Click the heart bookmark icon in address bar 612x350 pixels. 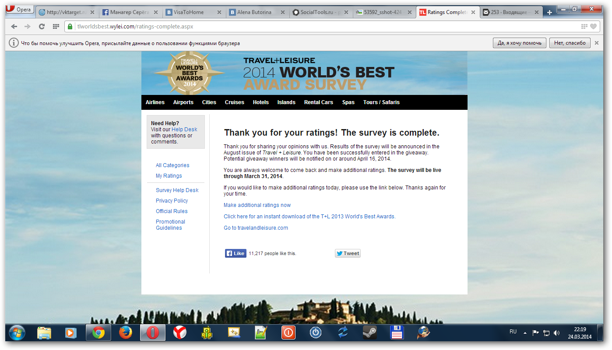pos(593,26)
